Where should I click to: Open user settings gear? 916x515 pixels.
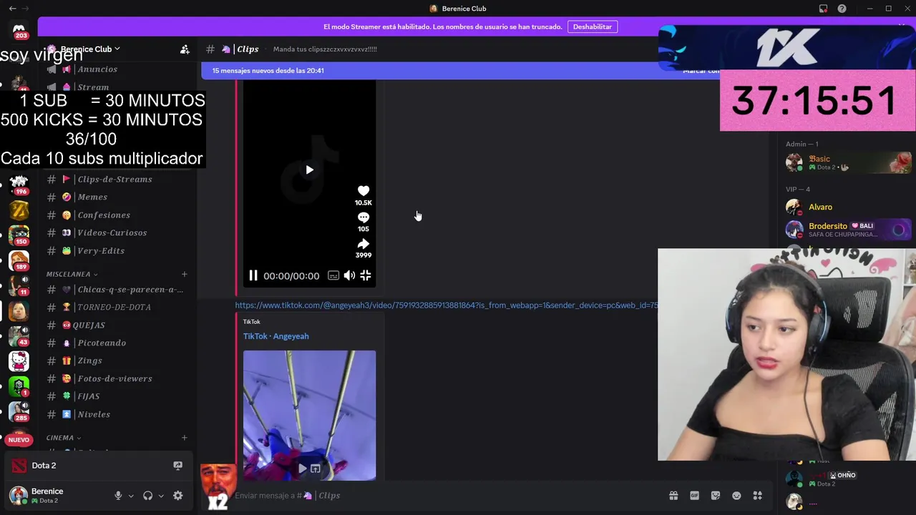pyautogui.click(x=177, y=496)
